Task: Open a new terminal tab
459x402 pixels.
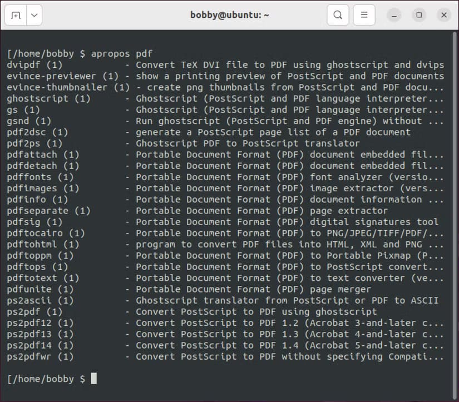Action: [x=16, y=15]
